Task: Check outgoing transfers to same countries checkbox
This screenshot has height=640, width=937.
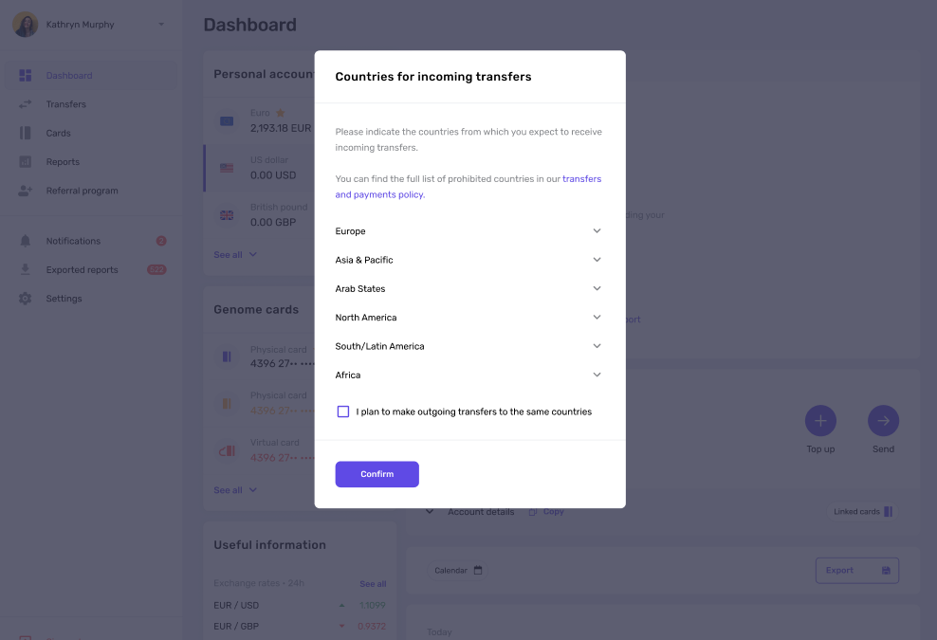Action: point(343,411)
